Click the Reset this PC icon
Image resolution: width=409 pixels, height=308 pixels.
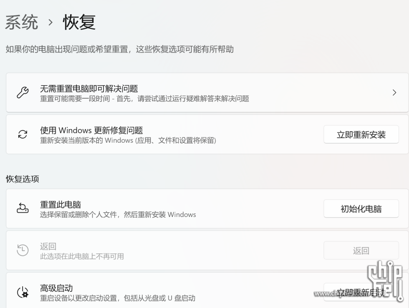click(x=23, y=209)
